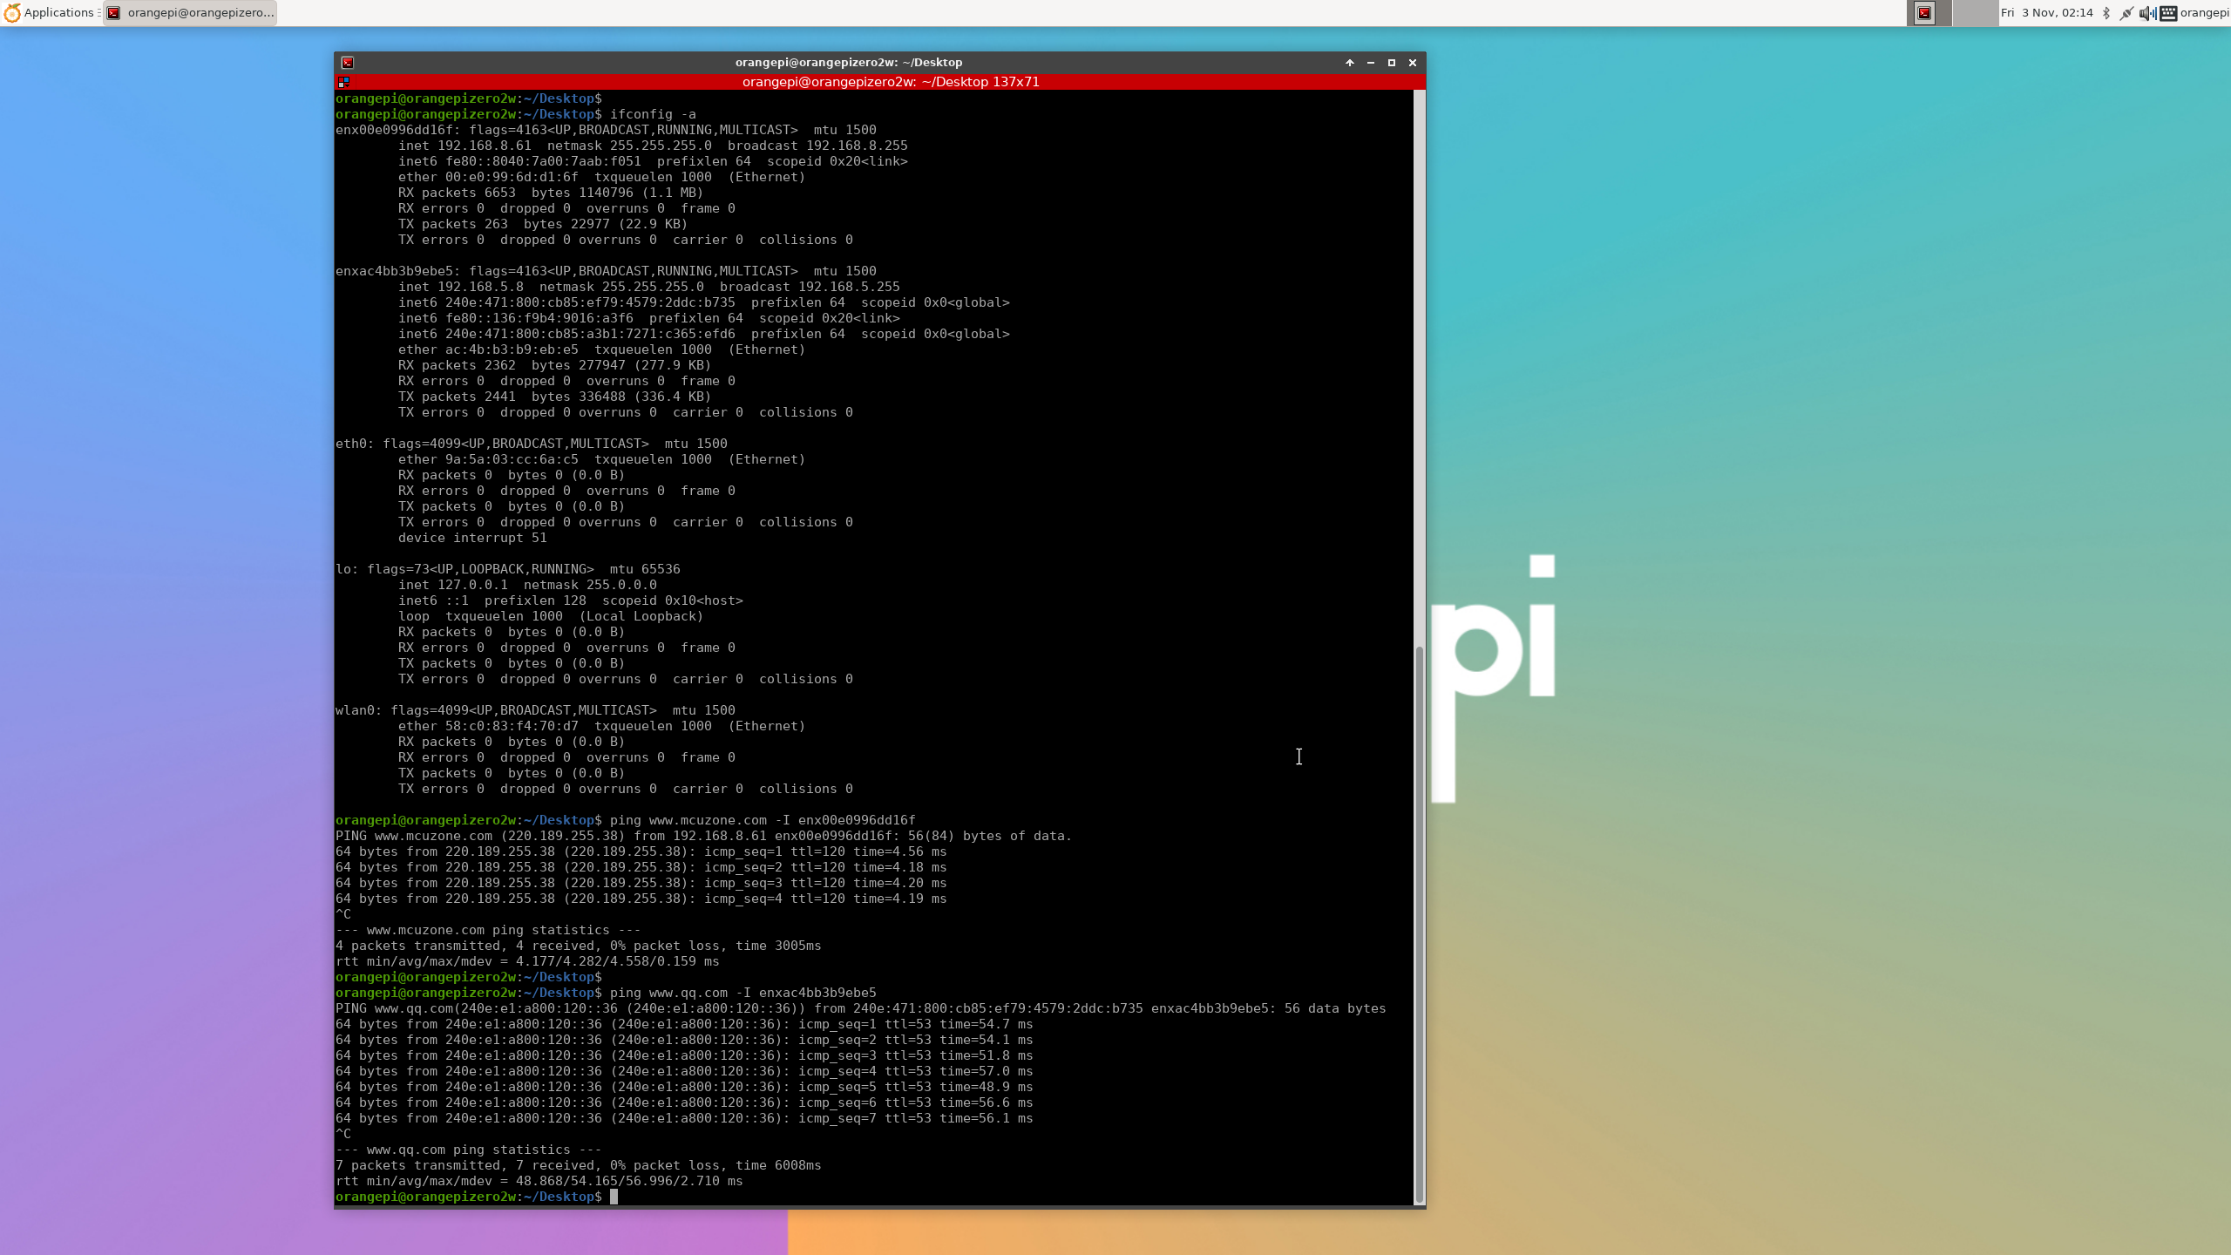Open the Applications menu

coord(51,13)
